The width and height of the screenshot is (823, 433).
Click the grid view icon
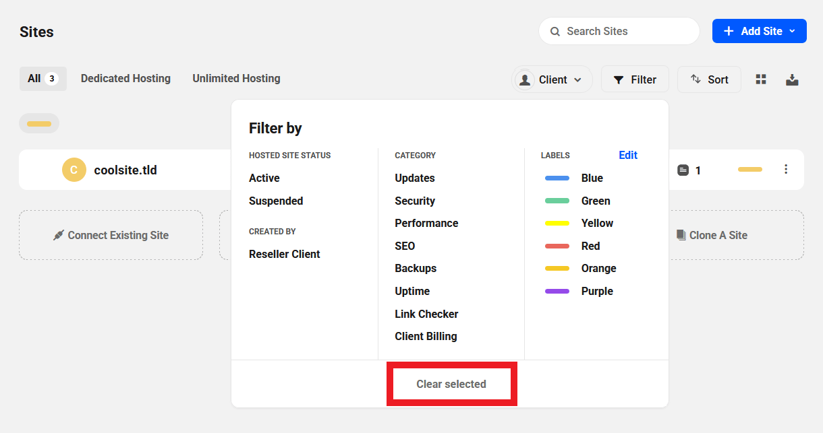click(x=761, y=79)
